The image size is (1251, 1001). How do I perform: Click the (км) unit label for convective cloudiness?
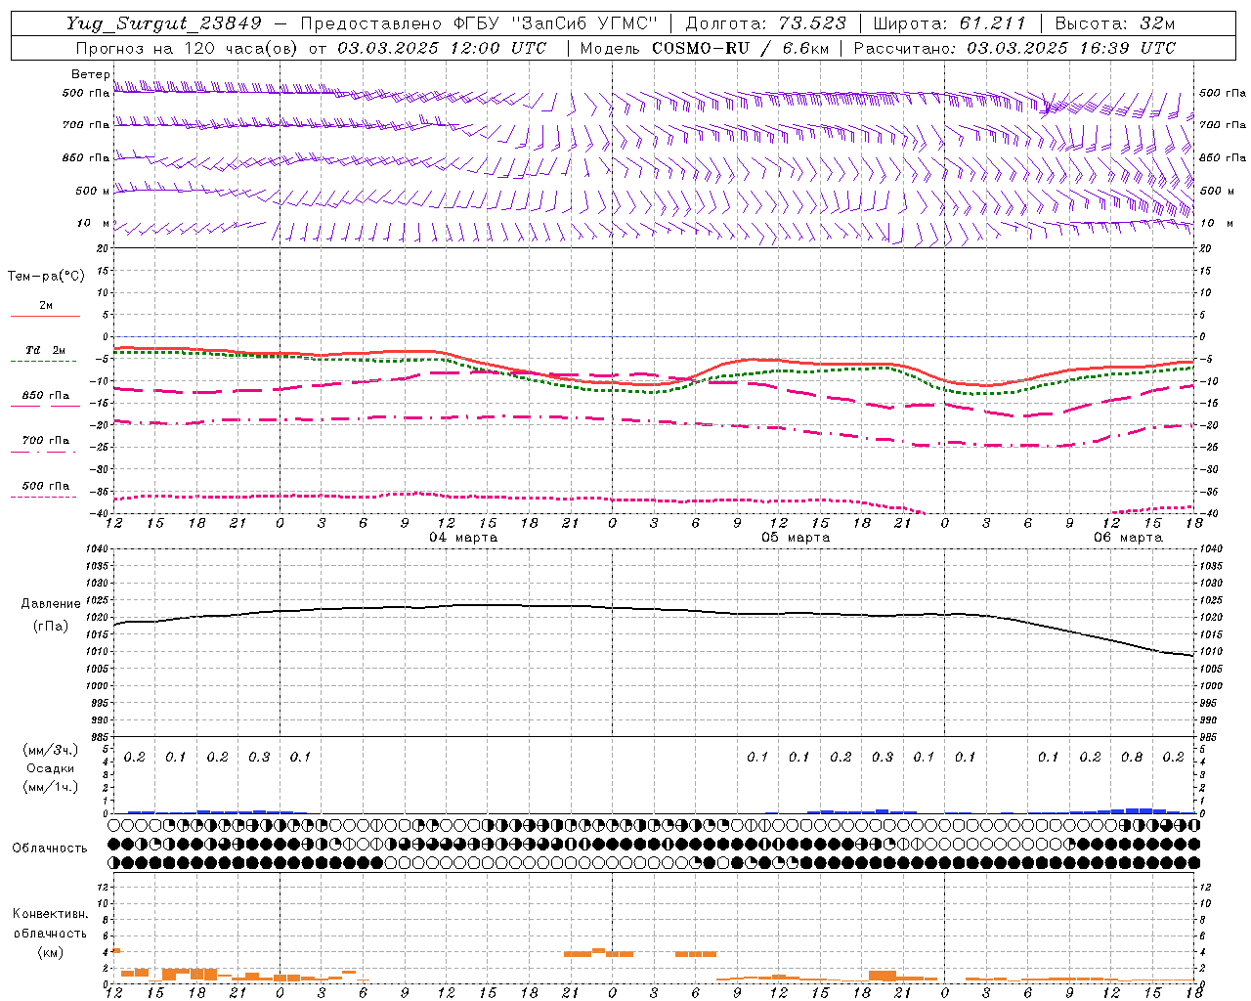(x=51, y=952)
